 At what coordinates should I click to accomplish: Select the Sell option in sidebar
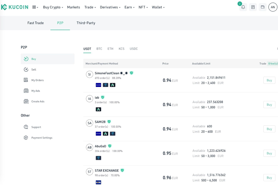pos(34,70)
